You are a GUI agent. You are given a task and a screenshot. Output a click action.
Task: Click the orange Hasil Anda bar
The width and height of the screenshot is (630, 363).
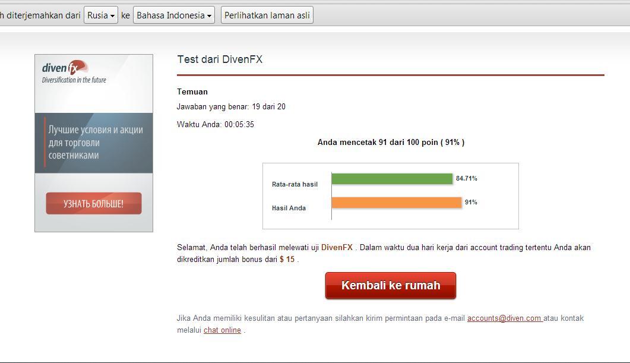click(397, 203)
